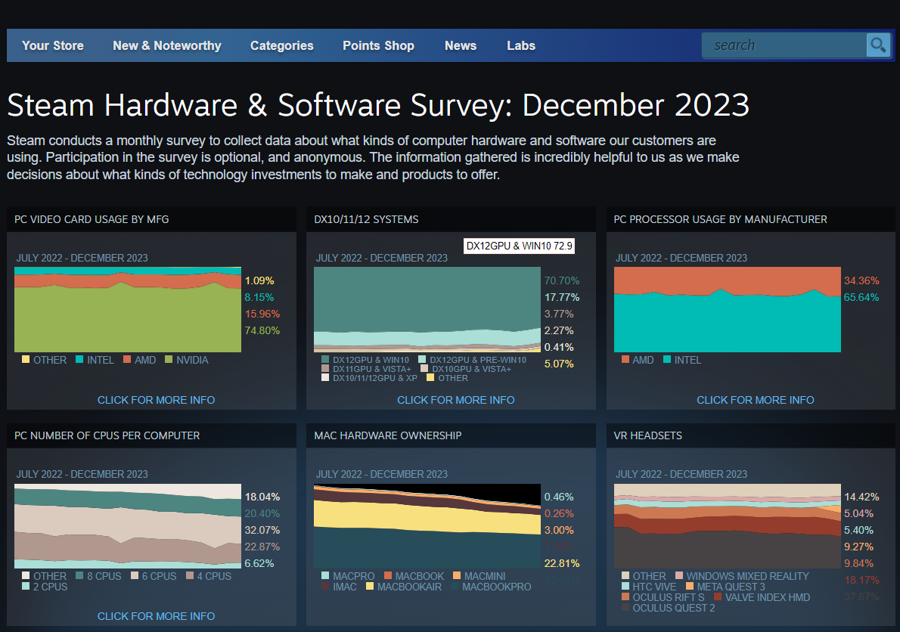
Task: Click the IMAC legend swatch
Action: point(325,586)
